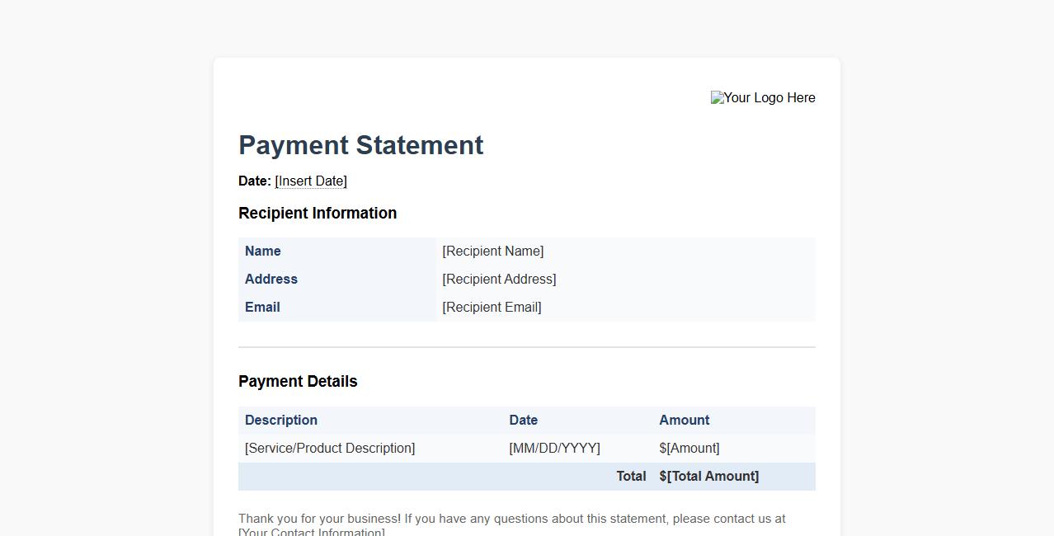Screen dimensions: 1054x536
Task: Click the [Recipient Email] placeholder
Action: click(492, 307)
